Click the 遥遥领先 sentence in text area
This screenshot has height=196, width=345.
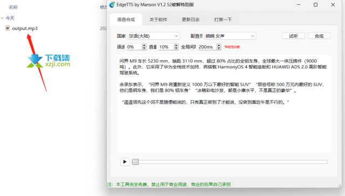[205, 102]
